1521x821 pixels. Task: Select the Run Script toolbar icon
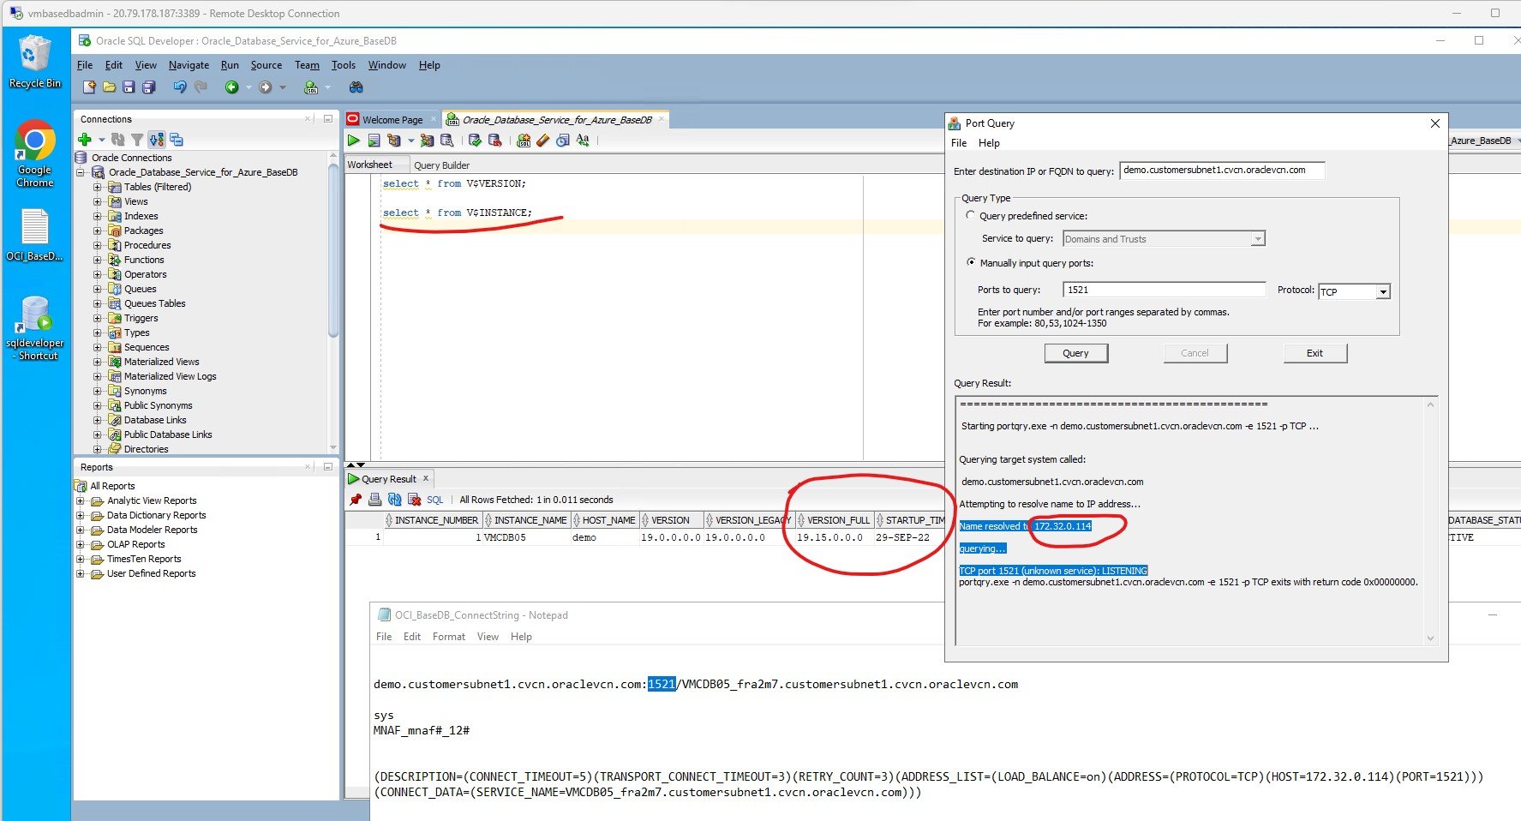tap(374, 140)
